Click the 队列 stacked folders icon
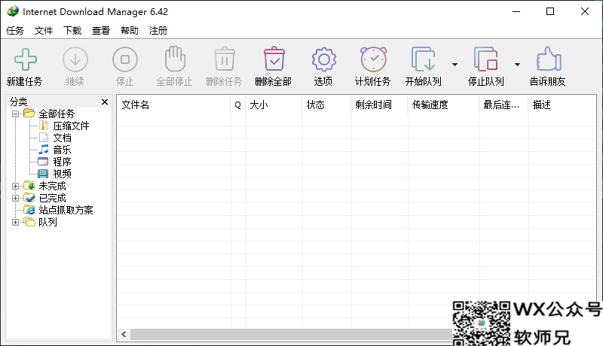 tap(29, 222)
